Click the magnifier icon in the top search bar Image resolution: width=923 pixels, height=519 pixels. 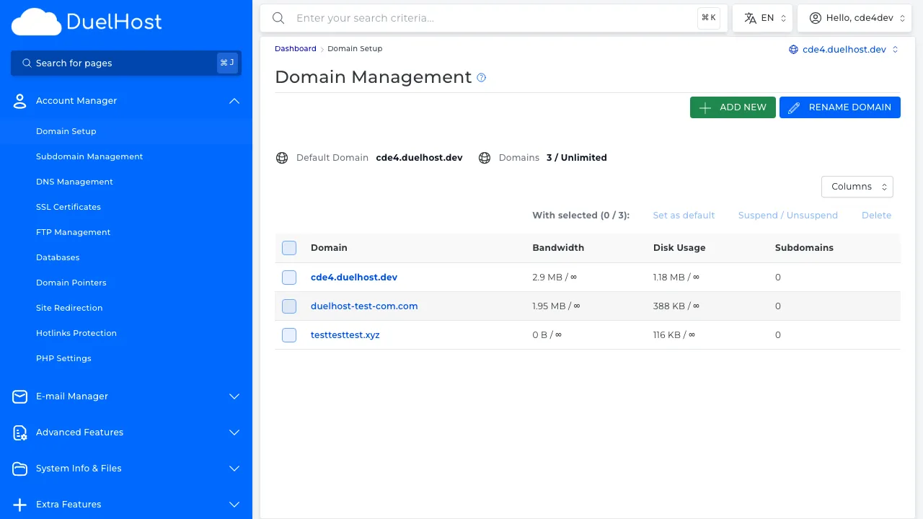[x=278, y=18]
